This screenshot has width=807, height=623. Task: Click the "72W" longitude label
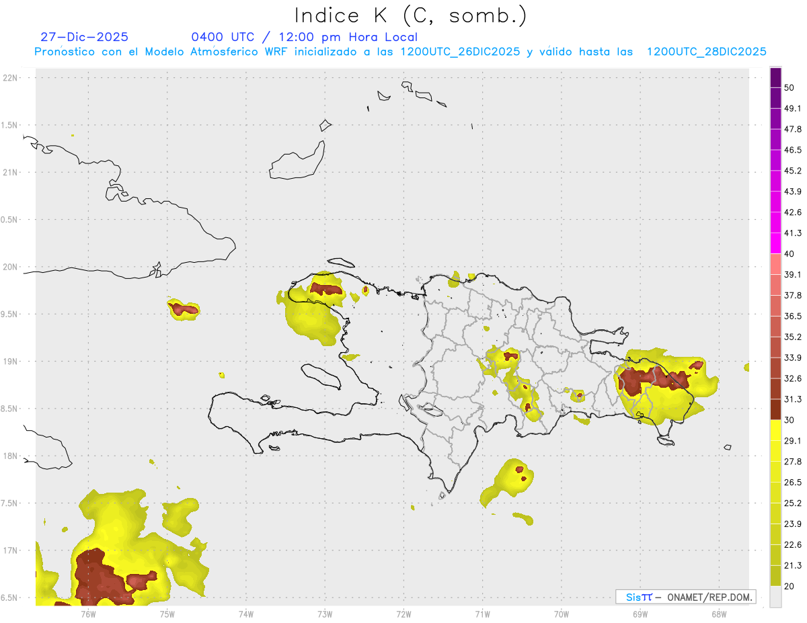point(403,614)
